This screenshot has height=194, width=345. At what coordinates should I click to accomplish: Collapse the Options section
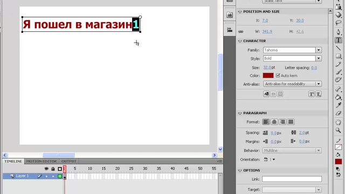[240, 170]
